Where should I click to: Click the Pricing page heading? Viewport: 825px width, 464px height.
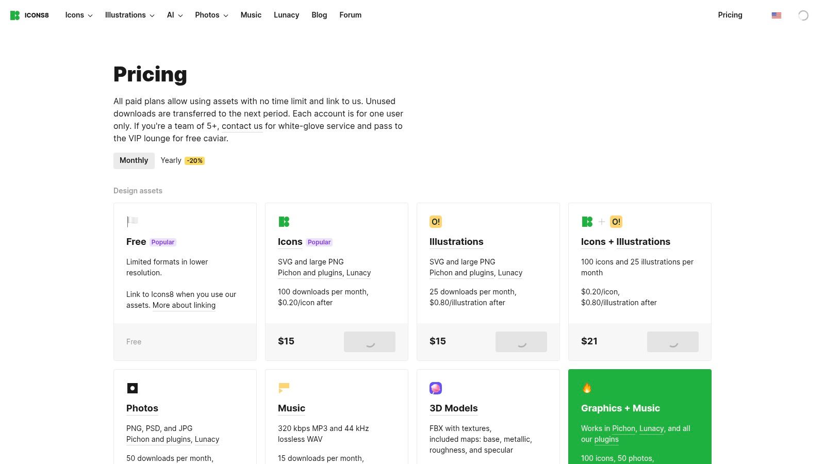(x=150, y=74)
